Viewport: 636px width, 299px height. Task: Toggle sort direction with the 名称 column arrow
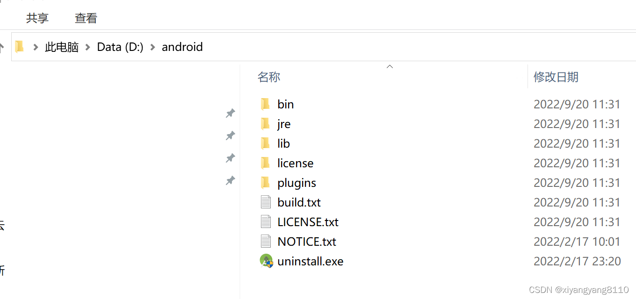390,66
